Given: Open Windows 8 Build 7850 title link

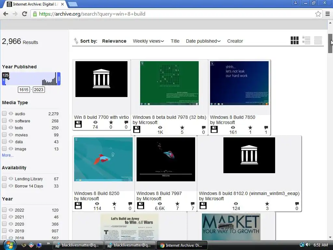Looking at the screenshot, I should pyautogui.click(x=233, y=117).
